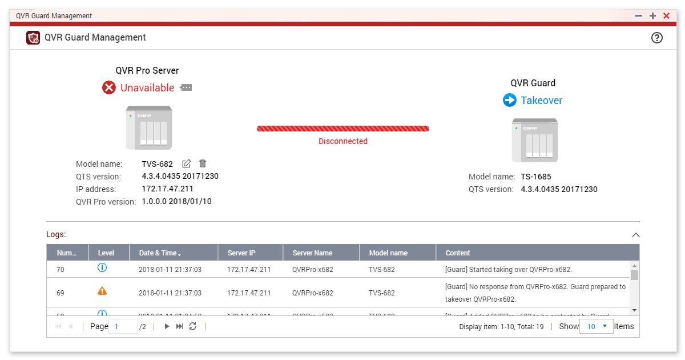This screenshot has height=360, width=685.
Task: Click the blue Takeover arrow icon
Action: (x=510, y=100)
